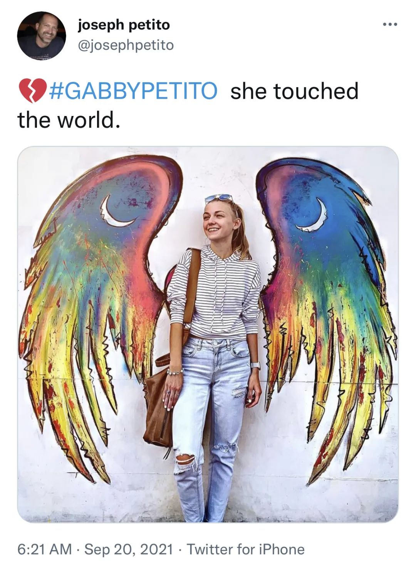Click the white watch on her wrist
This screenshot has height=570, width=416.
tap(255, 366)
